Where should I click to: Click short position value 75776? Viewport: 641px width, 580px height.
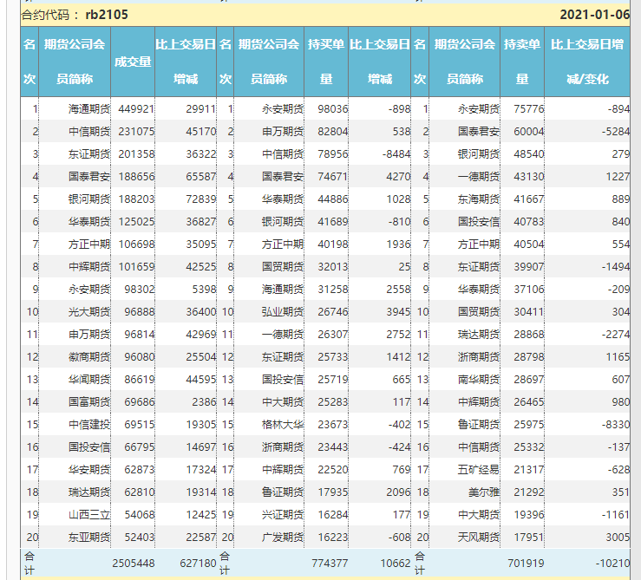(529, 108)
